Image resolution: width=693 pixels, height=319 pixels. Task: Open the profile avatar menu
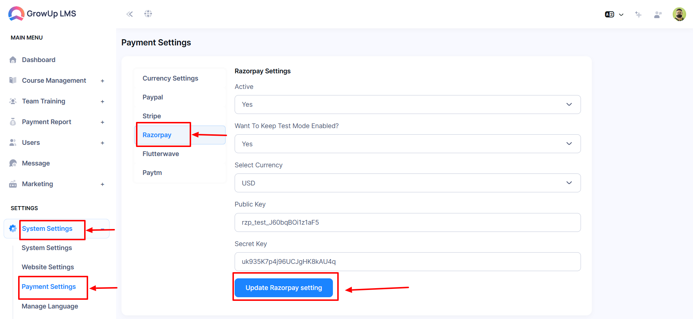pos(679,14)
